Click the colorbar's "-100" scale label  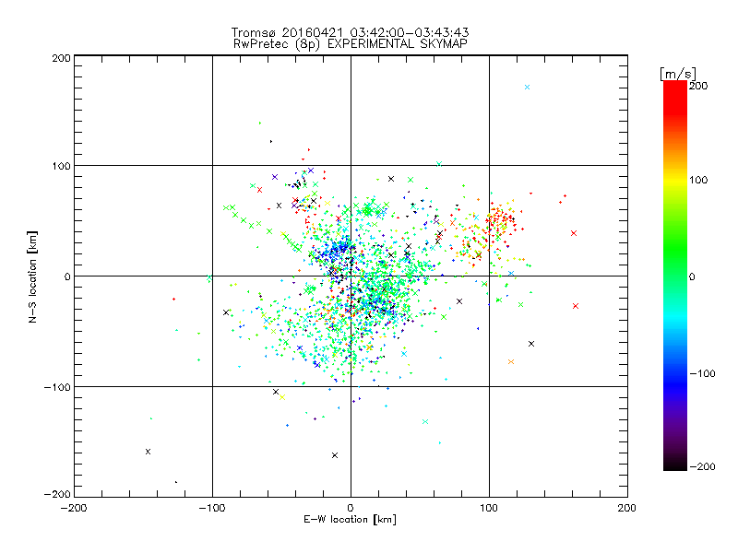702,373
